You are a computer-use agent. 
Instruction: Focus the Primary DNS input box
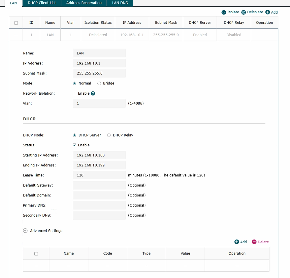click(x=99, y=205)
